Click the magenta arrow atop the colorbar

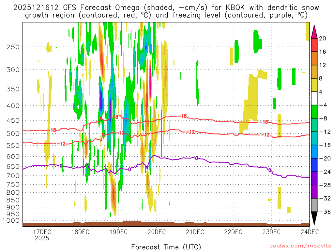(x=314, y=32)
